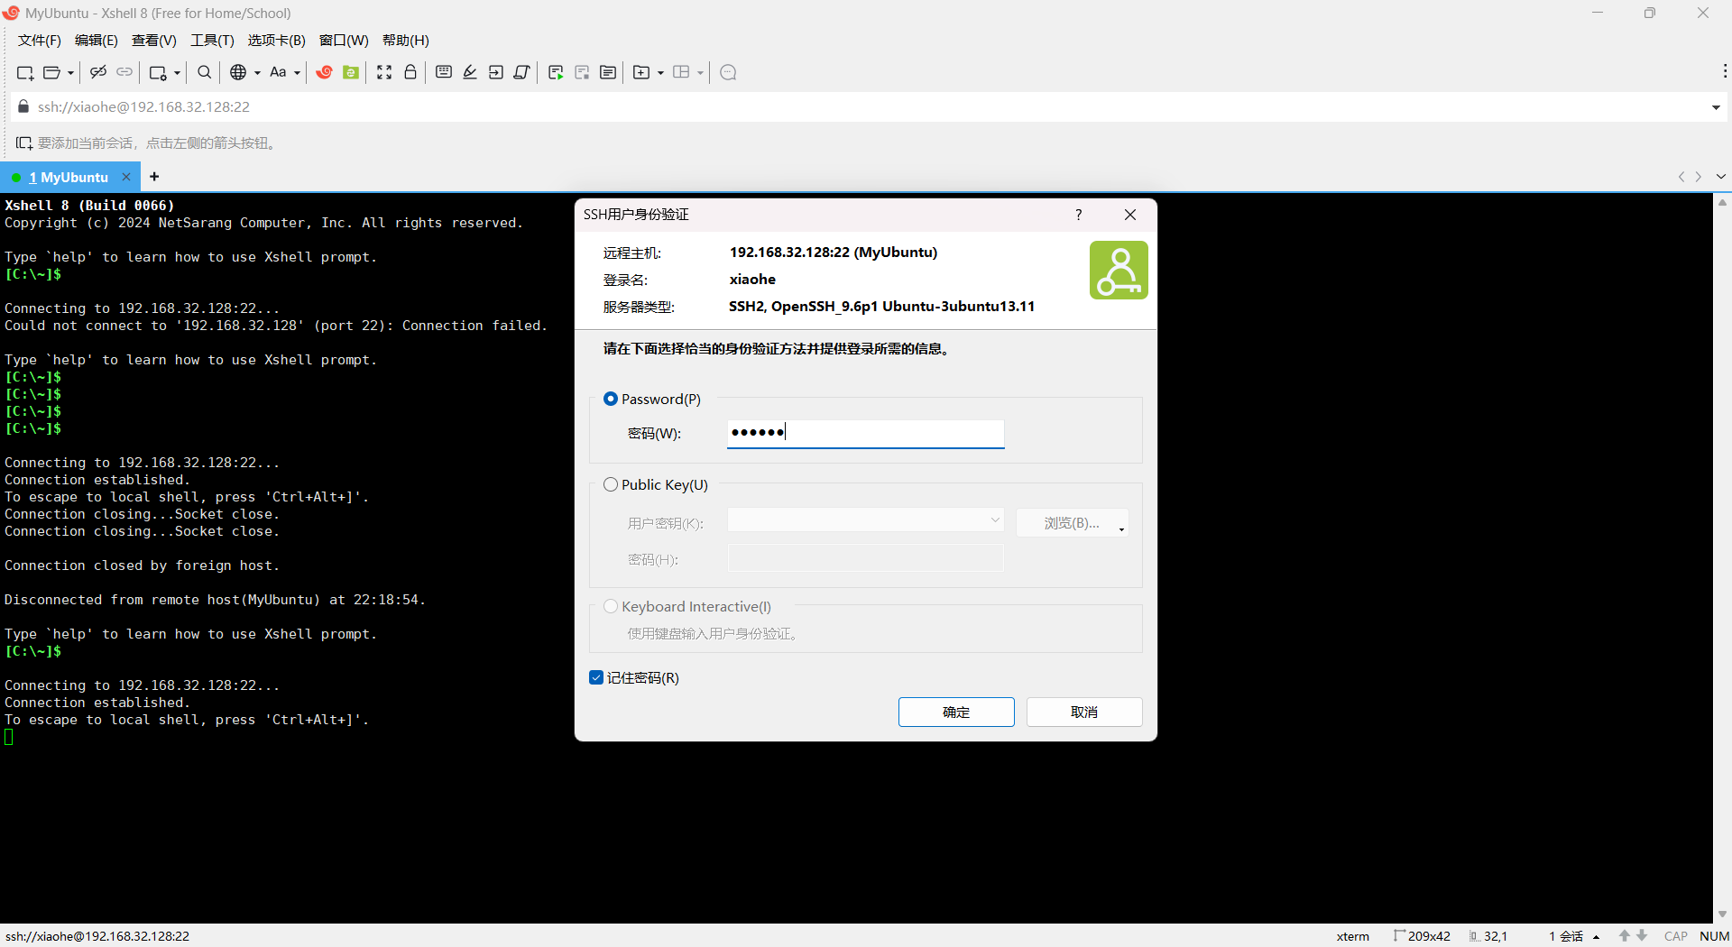Click the terminal scrollbar down arrow
1732x947 pixels.
tap(1722, 914)
